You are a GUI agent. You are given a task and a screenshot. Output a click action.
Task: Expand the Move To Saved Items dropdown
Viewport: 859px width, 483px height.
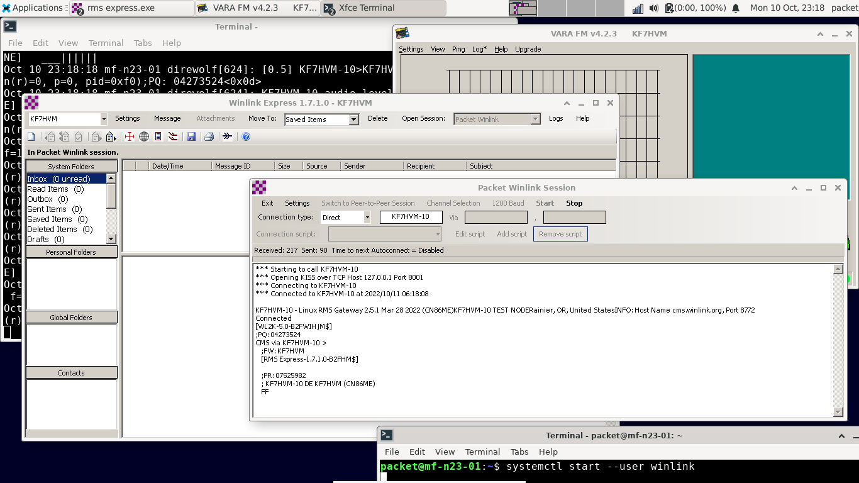354,119
